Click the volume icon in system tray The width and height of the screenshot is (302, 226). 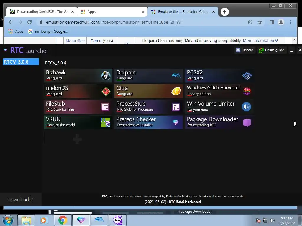(x=272, y=220)
